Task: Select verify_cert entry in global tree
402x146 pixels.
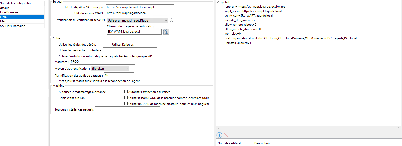Action: tap(249, 16)
